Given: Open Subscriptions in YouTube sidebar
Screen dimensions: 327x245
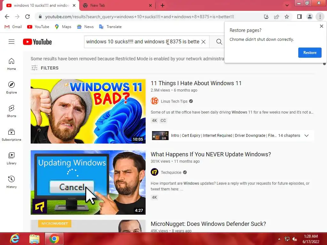Looking at the screenshot, I should (x=11, y=135).
